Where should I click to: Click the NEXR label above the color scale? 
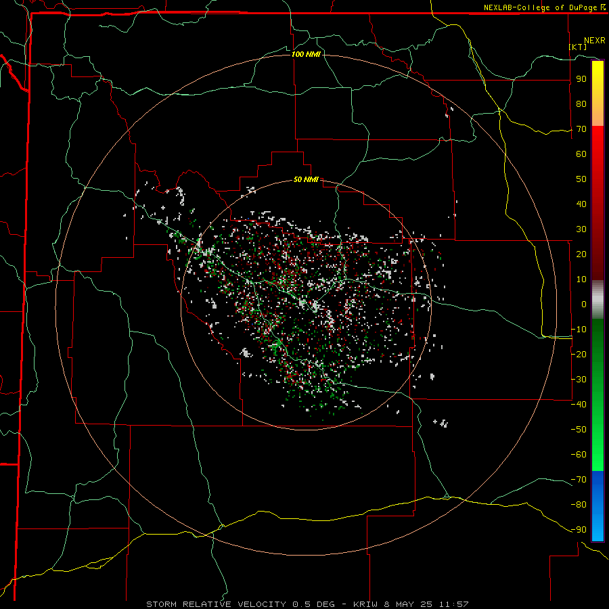pos(595,41)
